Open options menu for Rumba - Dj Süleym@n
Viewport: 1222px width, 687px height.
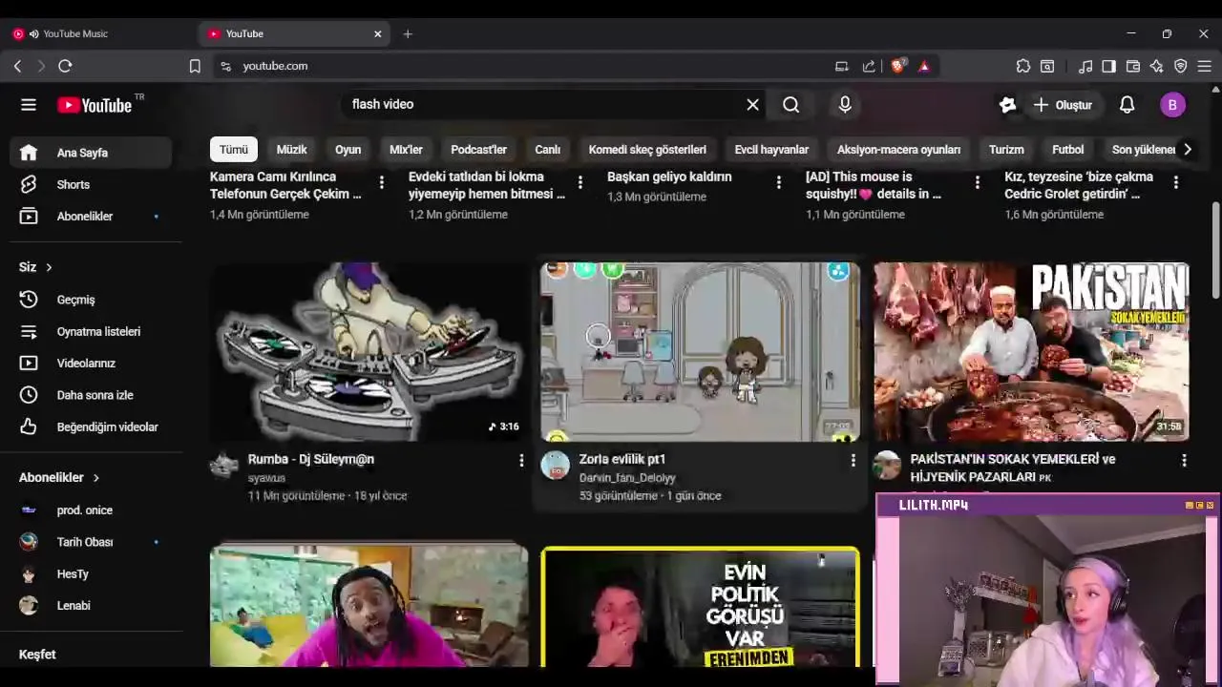coord(521,461)
